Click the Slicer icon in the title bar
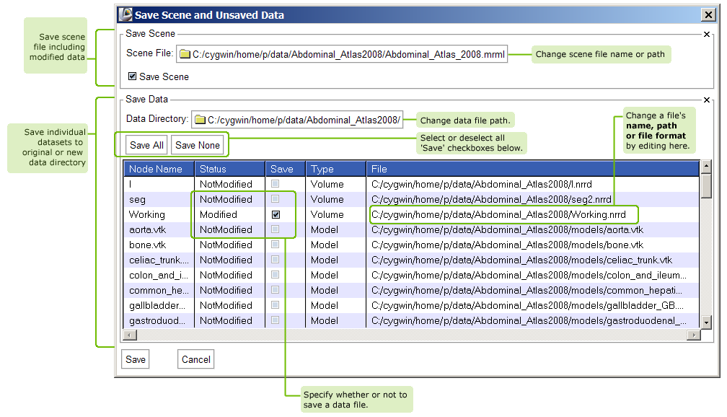727x417 pixels. click(x=125, y=14)
